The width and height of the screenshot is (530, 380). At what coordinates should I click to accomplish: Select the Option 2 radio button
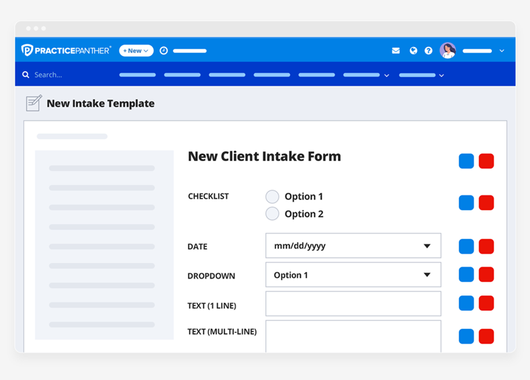272,213
